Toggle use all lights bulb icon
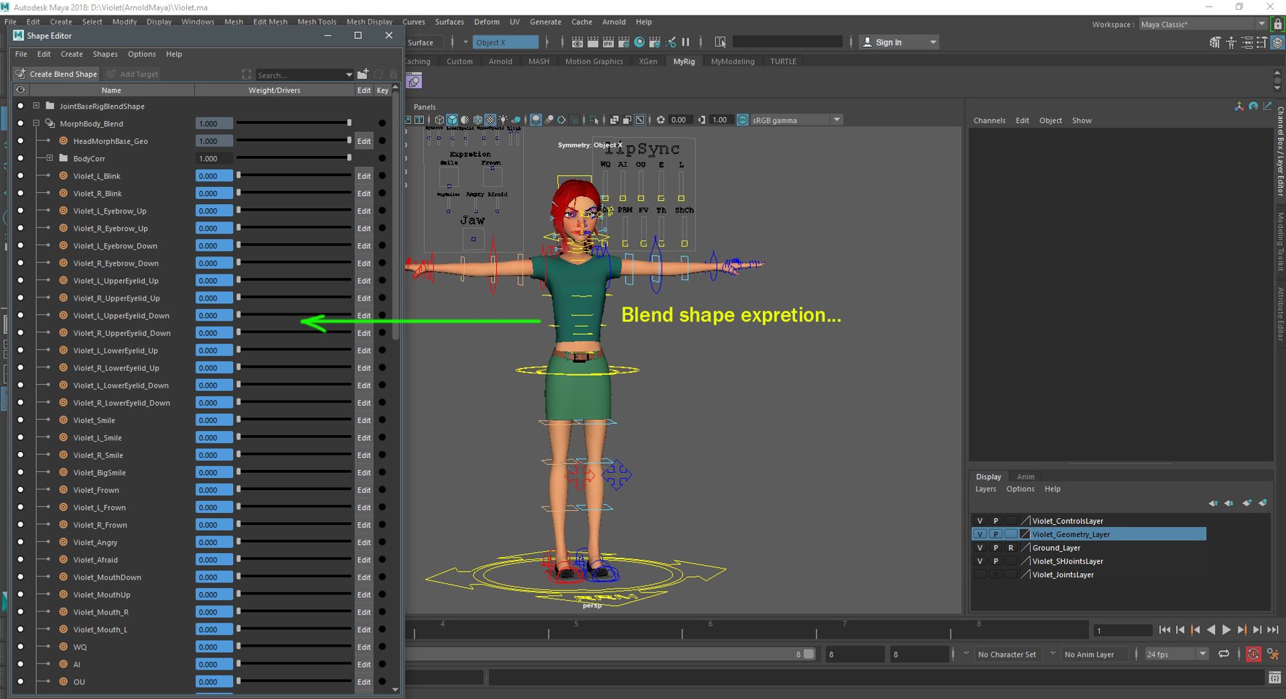This screenshot has height=699, width=1286. 503,120
